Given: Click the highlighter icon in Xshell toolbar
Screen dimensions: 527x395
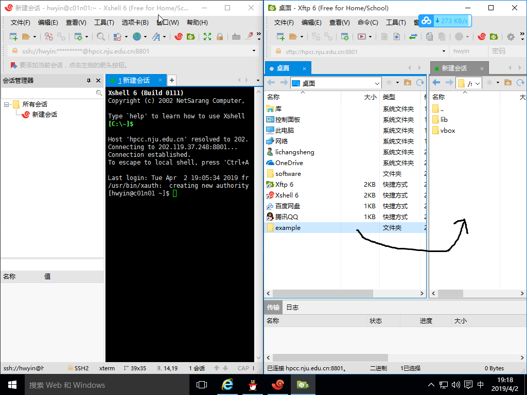Looking at the screenshot, I should pyautogui.click(x=249, y=37).
